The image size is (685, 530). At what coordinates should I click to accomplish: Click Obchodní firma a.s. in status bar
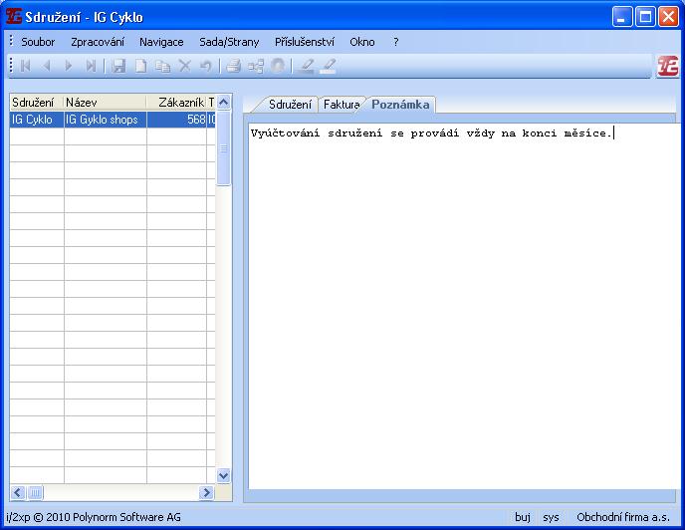pyautogui.click(x=623, y=517)
